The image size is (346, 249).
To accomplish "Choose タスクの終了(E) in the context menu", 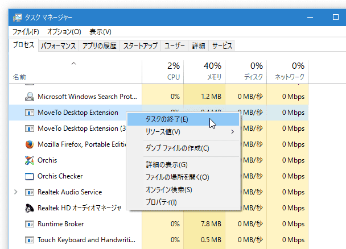I will point(183,119).
